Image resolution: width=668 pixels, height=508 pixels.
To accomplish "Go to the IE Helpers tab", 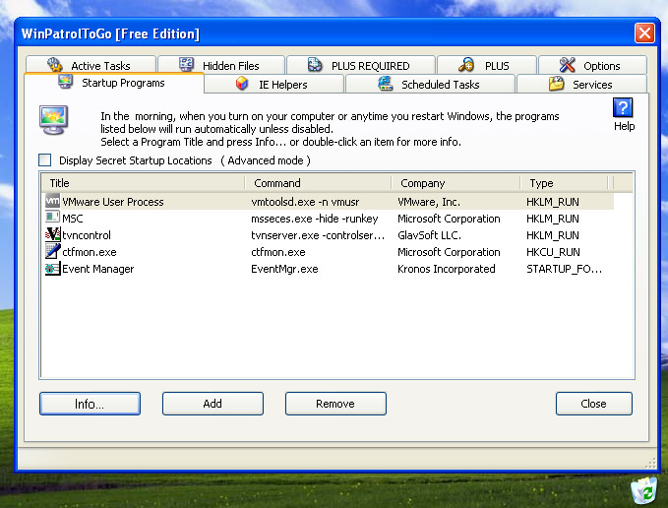I will pyautogui.click(x=272, y=85).
